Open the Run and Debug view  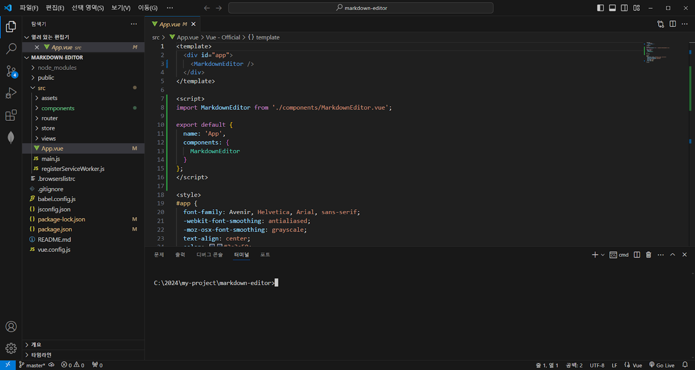pos(11,93)
